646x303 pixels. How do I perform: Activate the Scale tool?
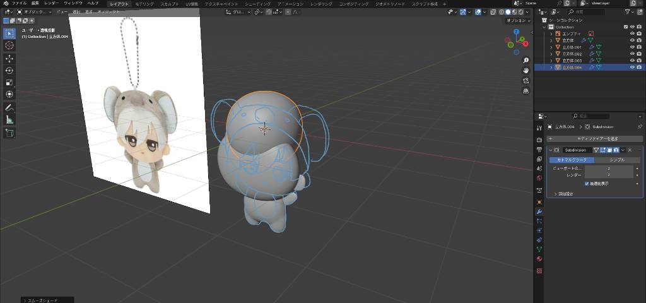pyautogui.click(x=9, y=82)
